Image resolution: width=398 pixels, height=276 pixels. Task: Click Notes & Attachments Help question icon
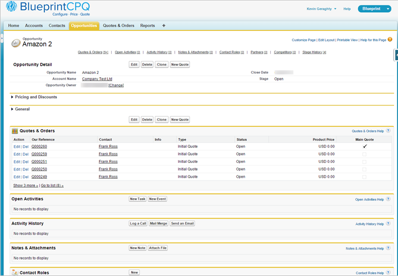tap(388, 248)
